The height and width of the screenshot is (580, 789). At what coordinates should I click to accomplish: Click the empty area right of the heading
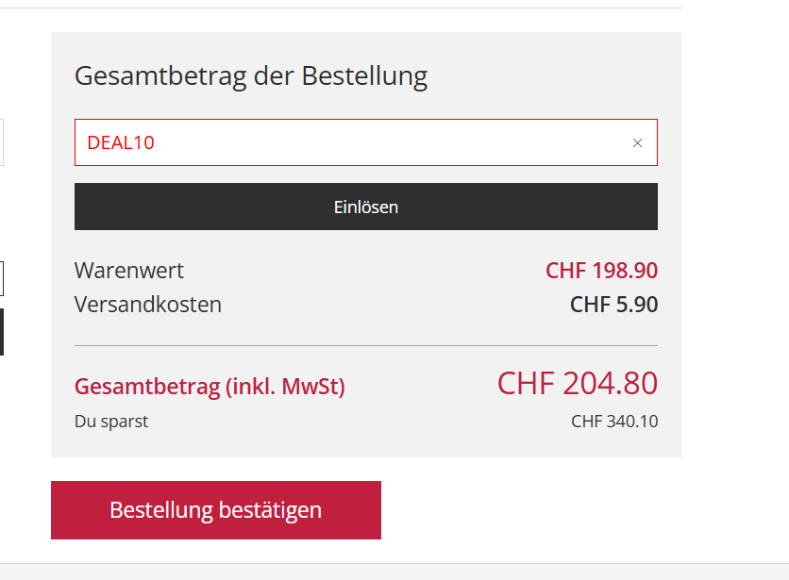tap(547, 75)
